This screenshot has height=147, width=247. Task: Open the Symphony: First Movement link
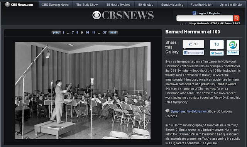point(189,112)
